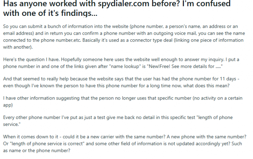Click the paragraph starting "So you can submit"
The image size is (253, 159).
click(x=124, y=37)
